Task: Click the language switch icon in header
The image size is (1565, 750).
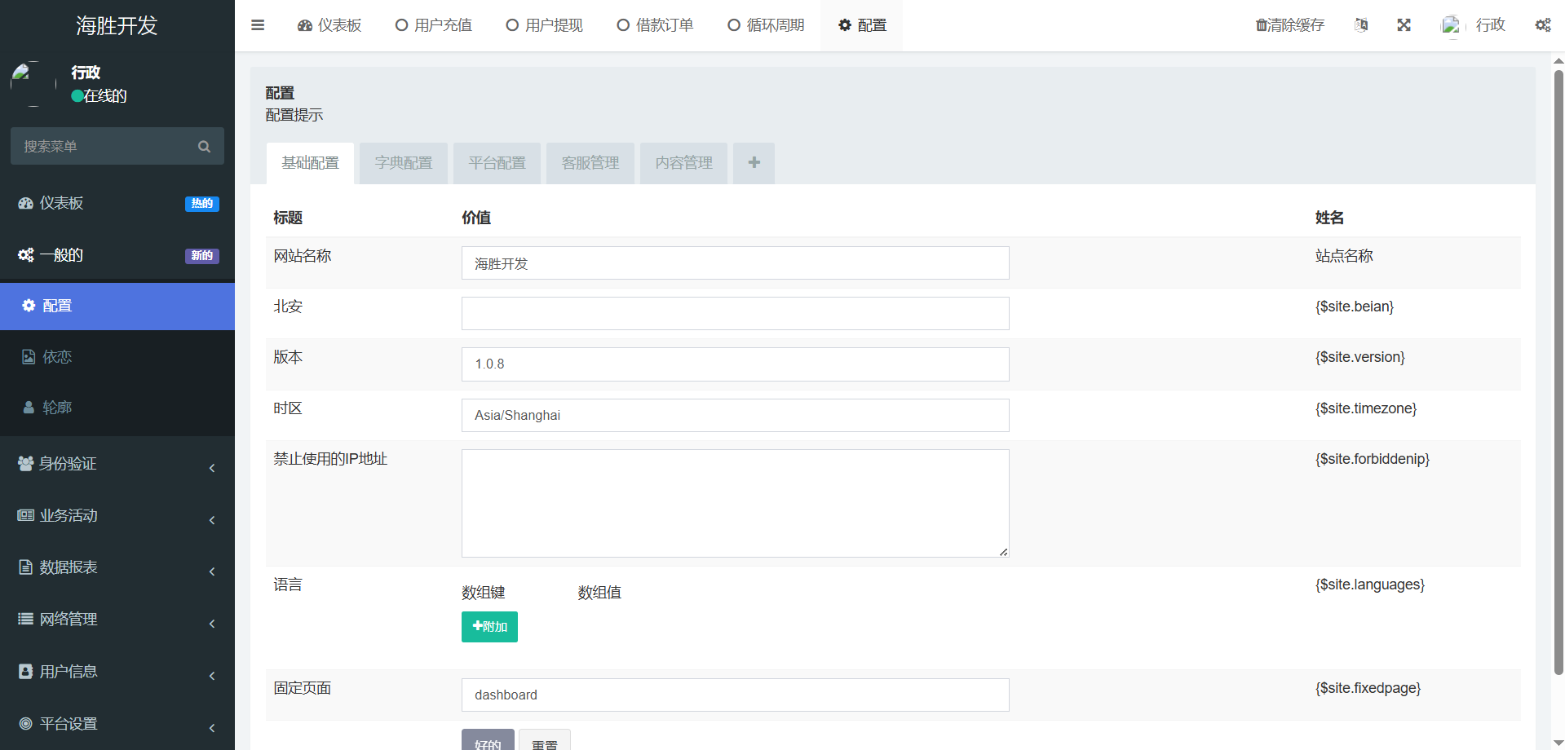Action: tap(1361, 25)
